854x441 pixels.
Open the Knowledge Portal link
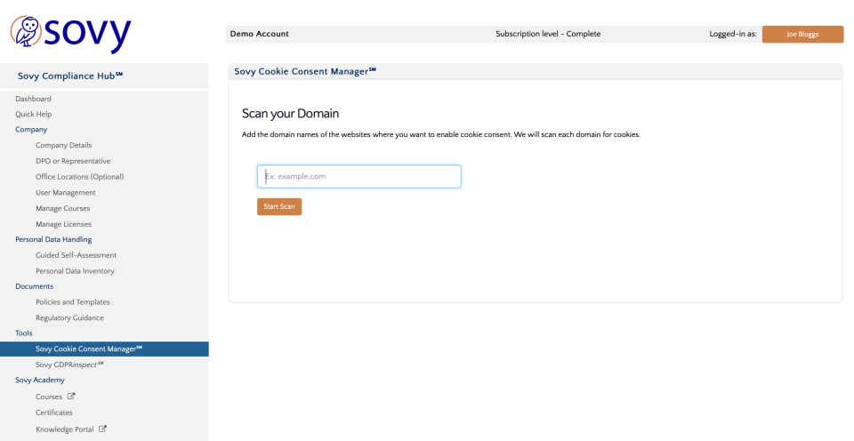click(x=65, y=429)
